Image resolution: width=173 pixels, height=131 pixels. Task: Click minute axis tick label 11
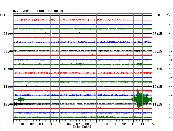[115, 124]
